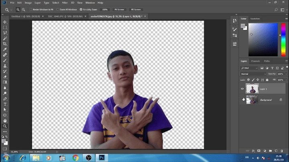Choose the Eraser tool in toolbar
The height and width of the screenshot is (162, 289).
tap(5, 76)
